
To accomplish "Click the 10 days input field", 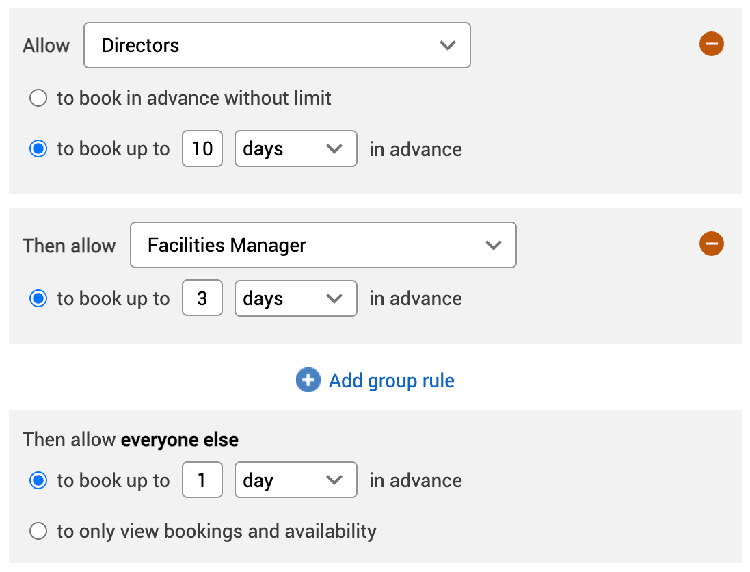I will click(x=202, y=148).
